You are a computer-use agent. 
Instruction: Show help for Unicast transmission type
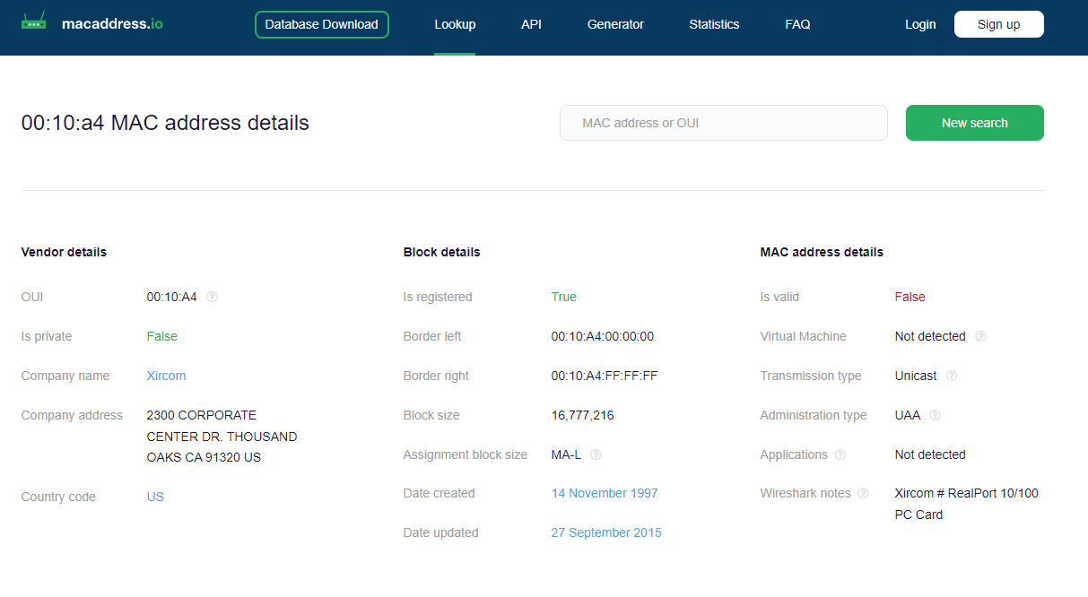pos(952,376)
